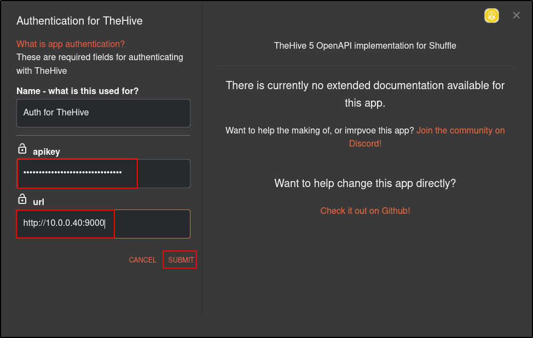Viewport: 533px width, 338px height.
Task: Click the 'TheHive 5 OpenAPI implementation for Shuffle' text
Action: pyautogui.click(x=365, y=45)
